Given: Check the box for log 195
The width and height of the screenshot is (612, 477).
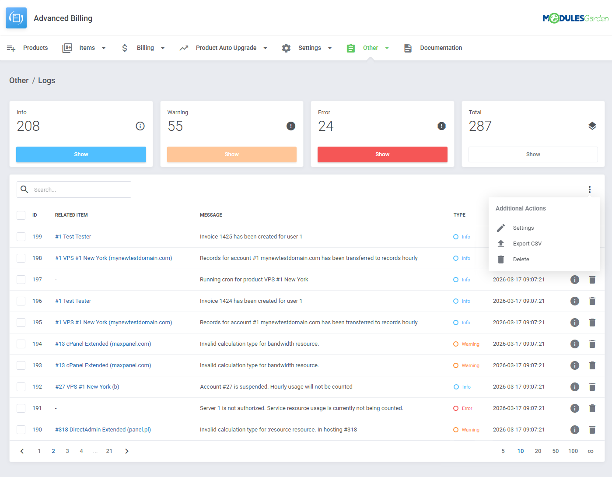Looking at the screenshot, I should click(x=21, y=323).
